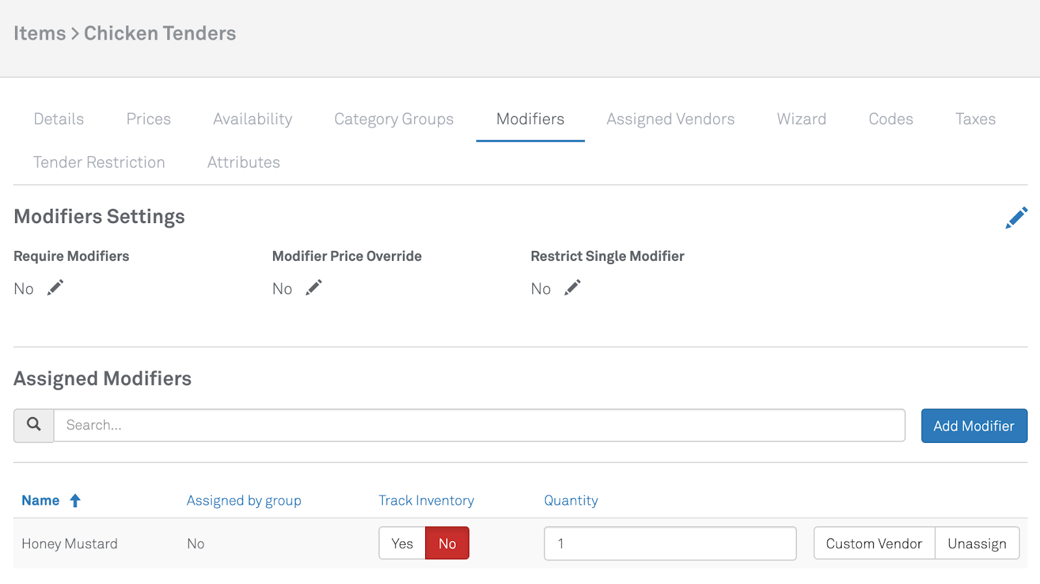
Task: Open the Prices tab
Action: pyautogui.click(x=148, y=119)
